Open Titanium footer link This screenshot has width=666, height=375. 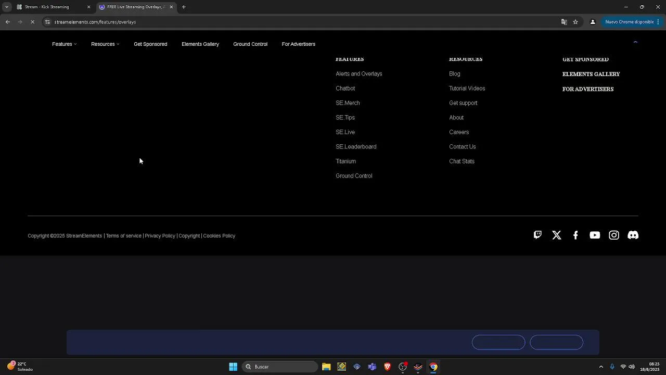click(345, 161)
